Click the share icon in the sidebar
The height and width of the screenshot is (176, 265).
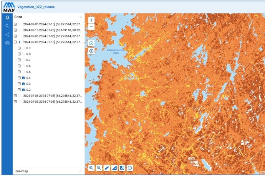[x=7, y=35]
